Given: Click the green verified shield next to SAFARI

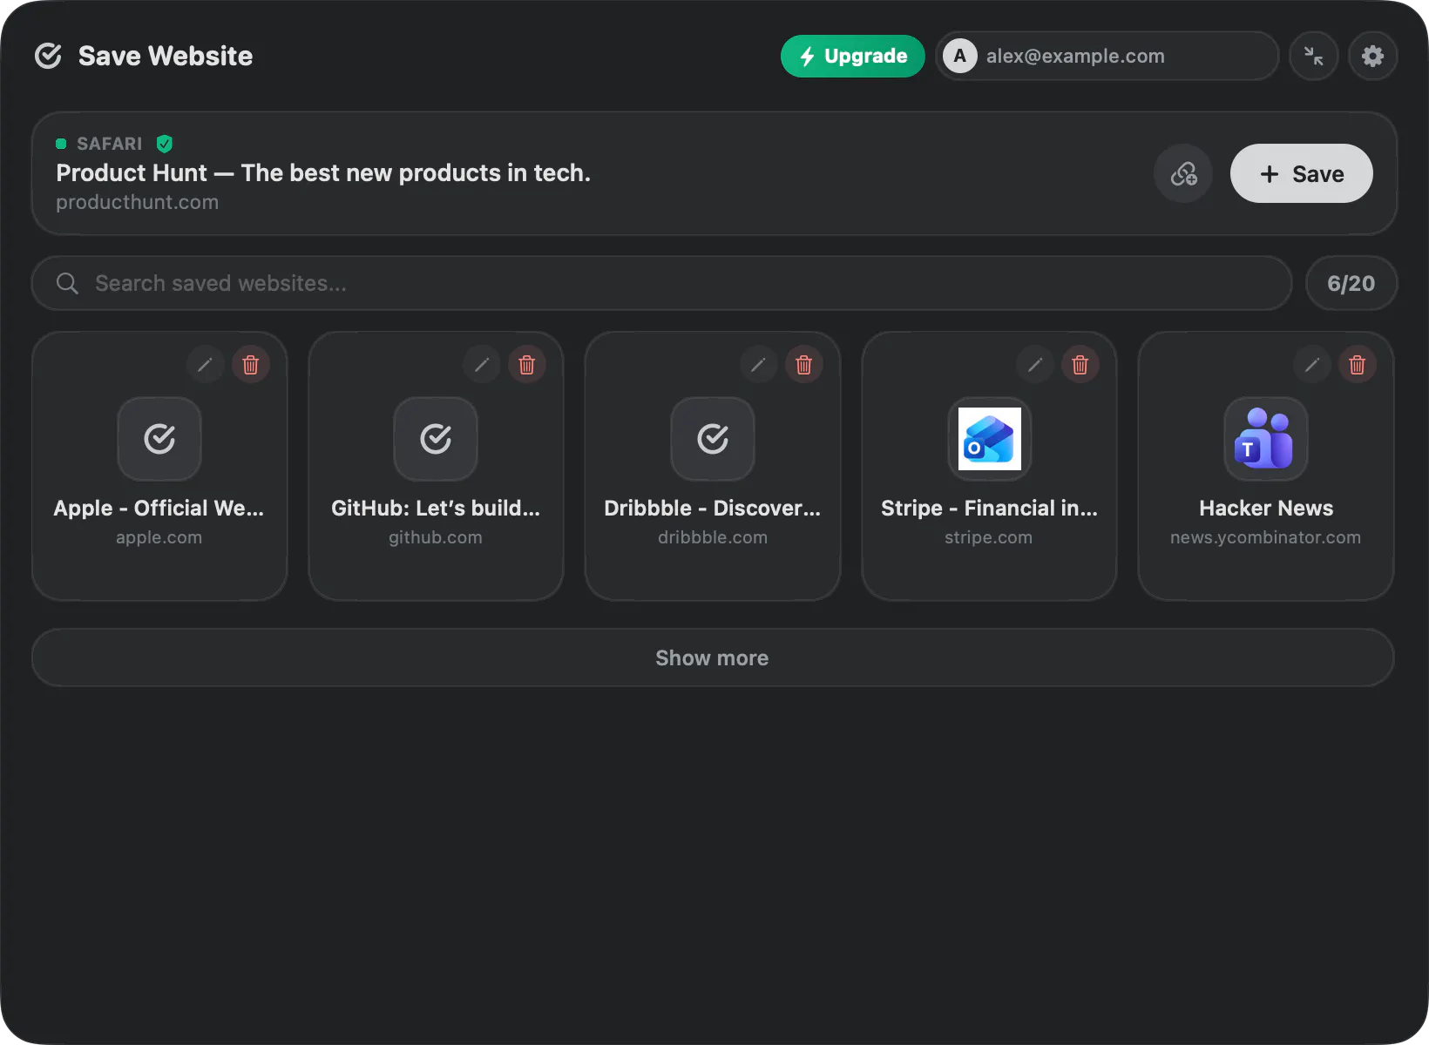Looking at the screenshot, I should pyautogui.click(x=164, y=144).
